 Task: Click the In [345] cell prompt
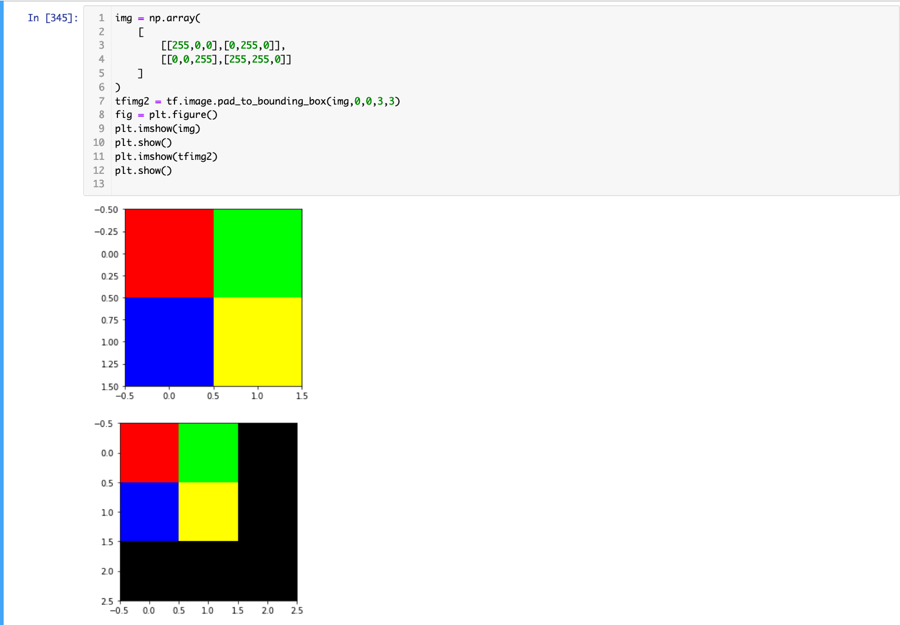pos(53,18)
